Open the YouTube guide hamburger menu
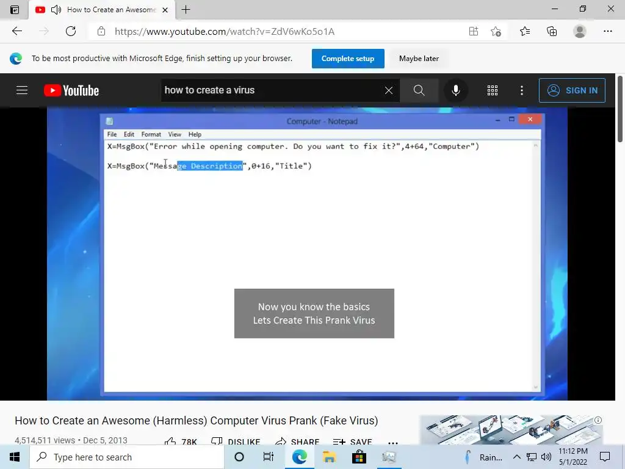The image size is (625, 469). click(22, 90)
